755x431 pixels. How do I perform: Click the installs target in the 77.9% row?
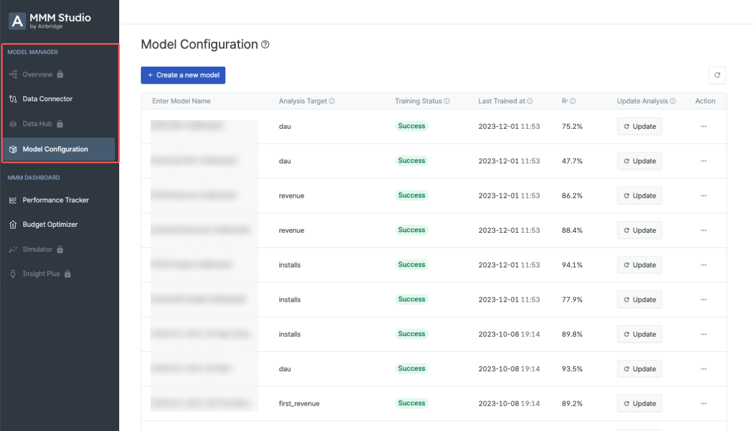[290, 300]
